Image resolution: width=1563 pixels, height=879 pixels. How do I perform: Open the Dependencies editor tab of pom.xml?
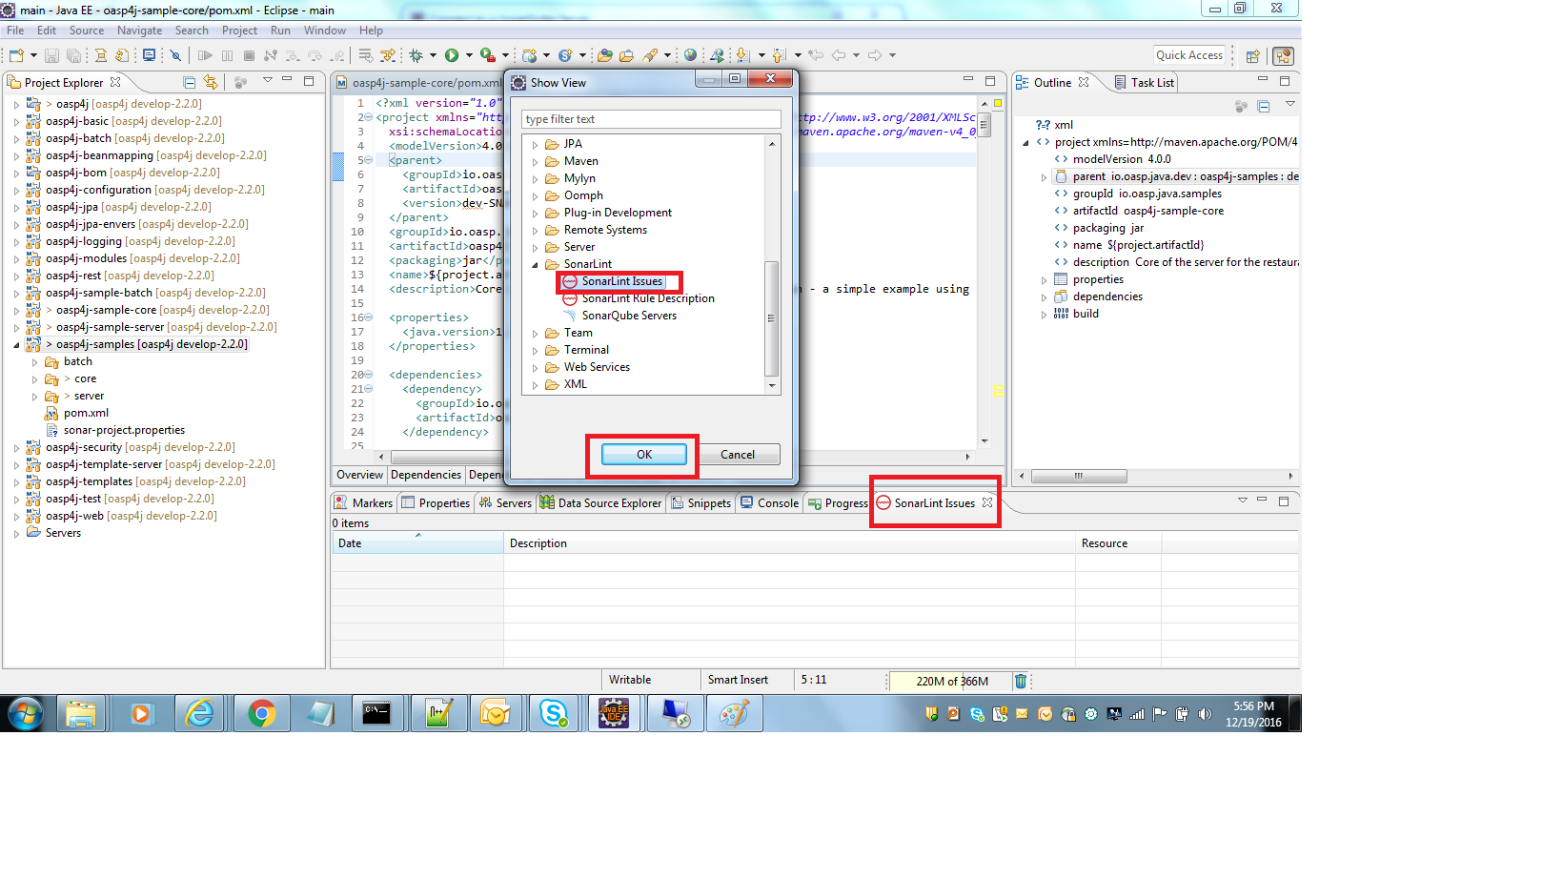tap(425, 475)
